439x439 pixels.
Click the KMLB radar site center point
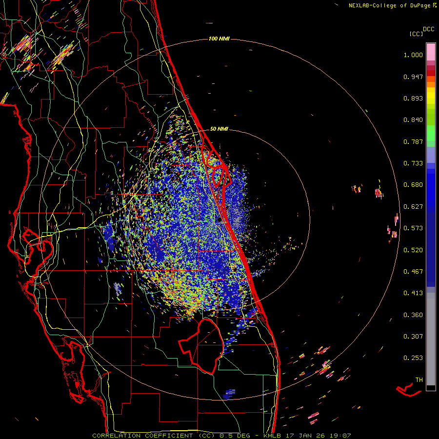click(219, 220)
